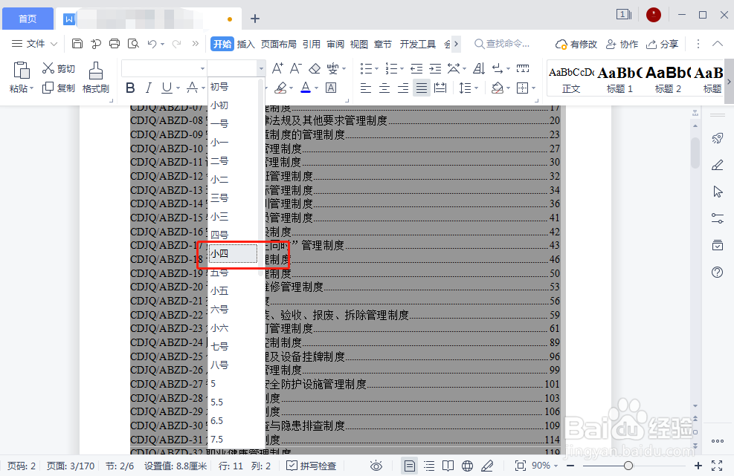Apply italic formatting
The width and height of the screenshot is (734, 476).
click(149, 88)
